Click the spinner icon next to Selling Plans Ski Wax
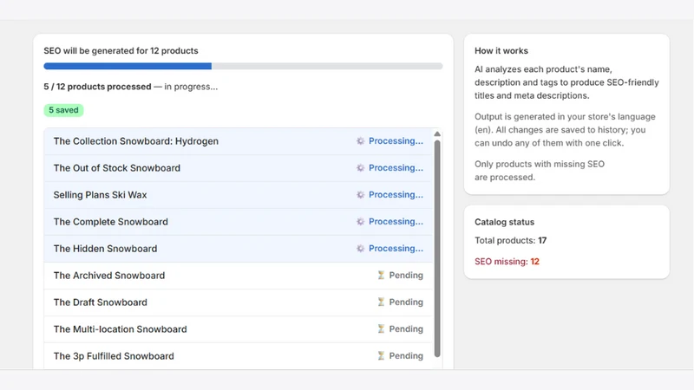This screenshot has width=694, height=390. pyautogui.click(x=360, y=195)
